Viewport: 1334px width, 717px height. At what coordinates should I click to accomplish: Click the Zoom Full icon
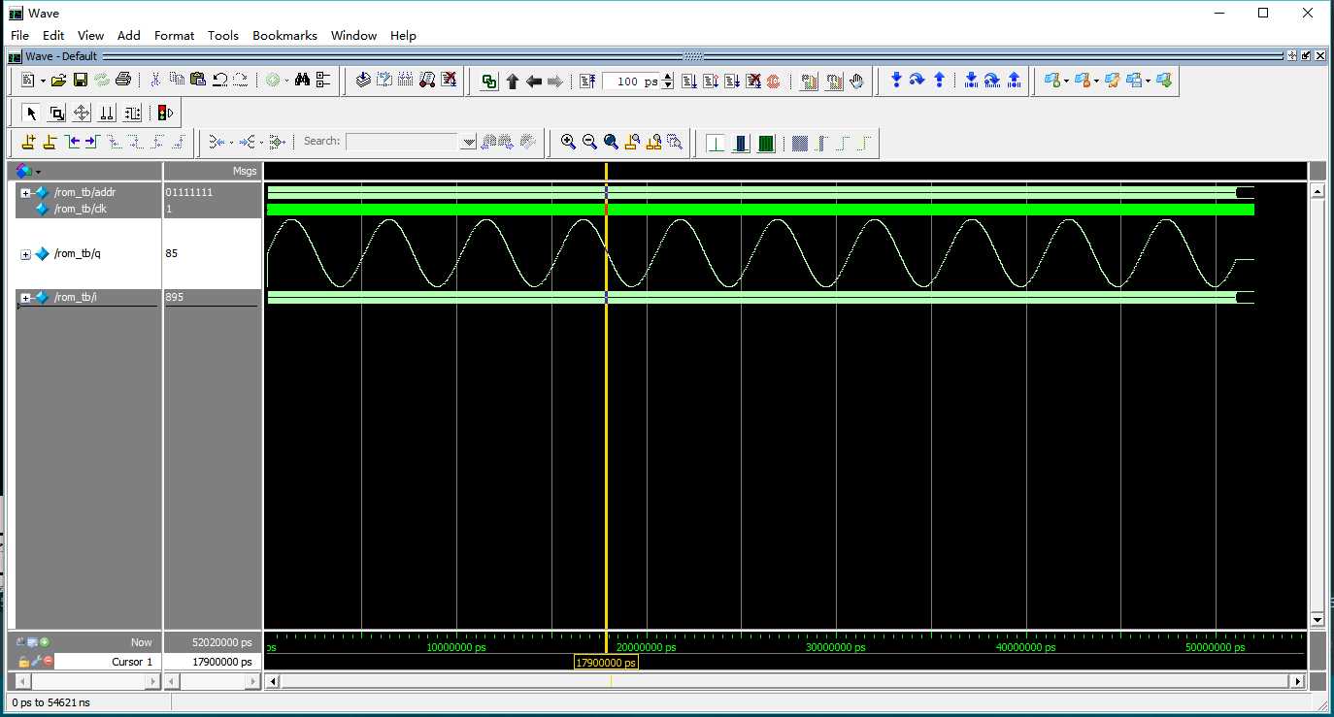point(611,143)
